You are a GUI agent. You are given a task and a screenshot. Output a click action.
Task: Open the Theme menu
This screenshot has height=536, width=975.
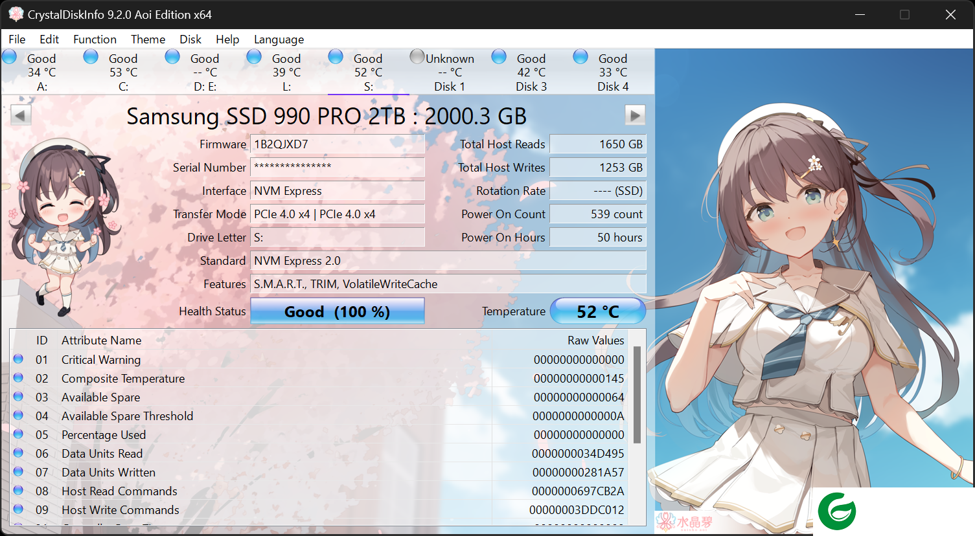click(x=148, y=39)
